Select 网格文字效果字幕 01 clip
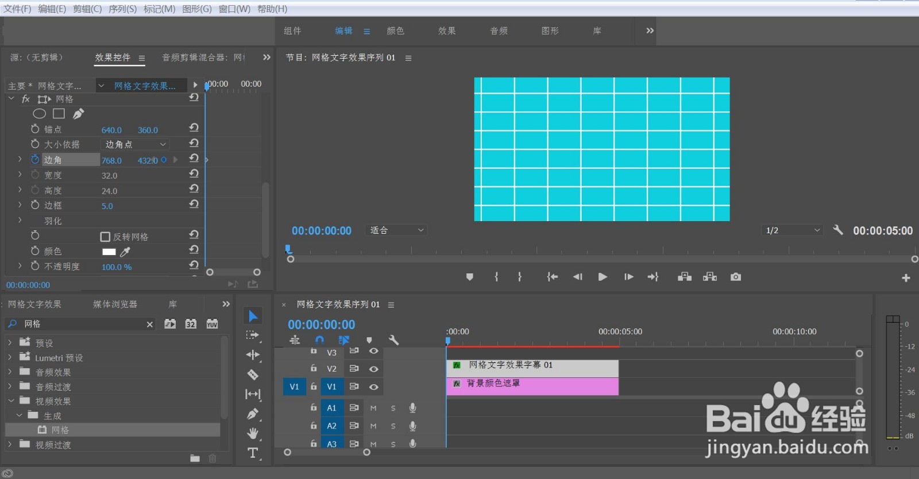This screenshot has height=479, width=919. (532, 368)
